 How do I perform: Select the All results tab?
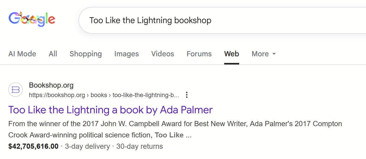(53, 54)
